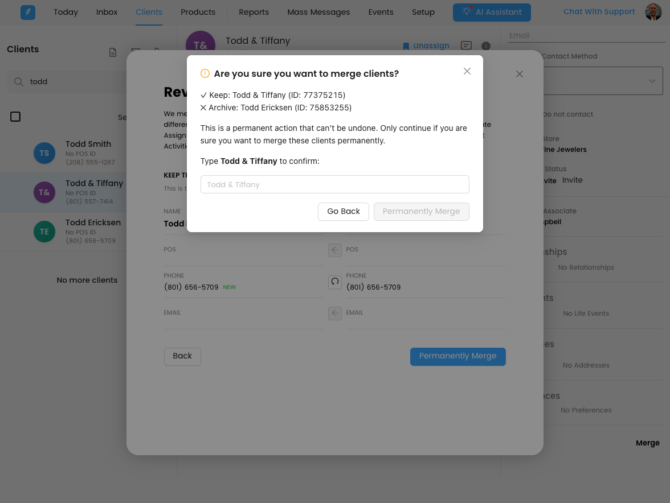
Task: Click disabled Permanently Merge in dialog
Action: pyautogui.click(x=422, y=212)
